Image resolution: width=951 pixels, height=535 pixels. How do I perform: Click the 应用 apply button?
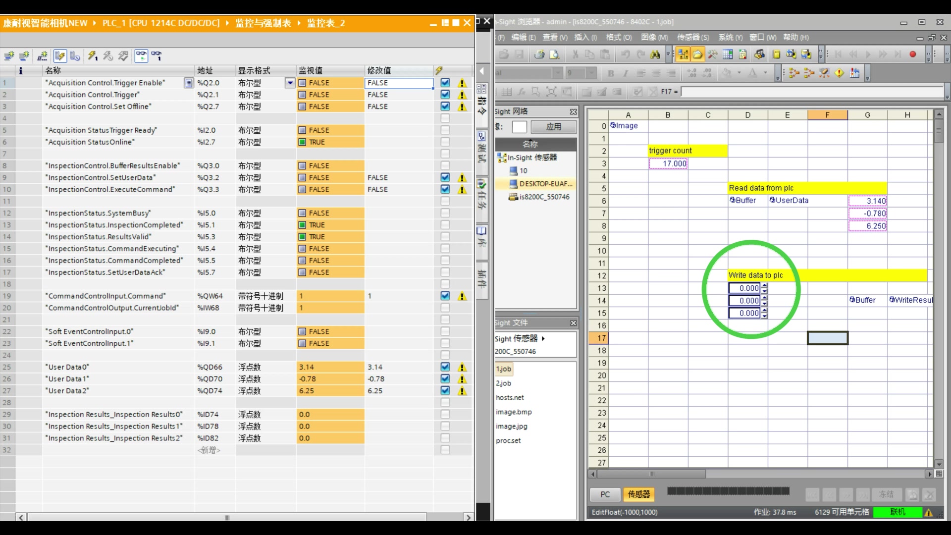553,127
